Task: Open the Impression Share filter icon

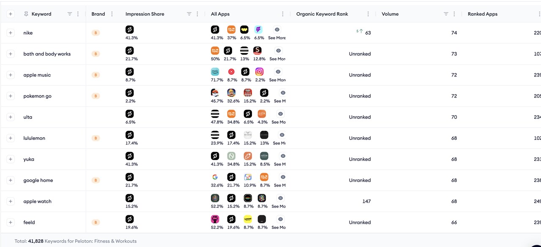Action: (189, 14)
